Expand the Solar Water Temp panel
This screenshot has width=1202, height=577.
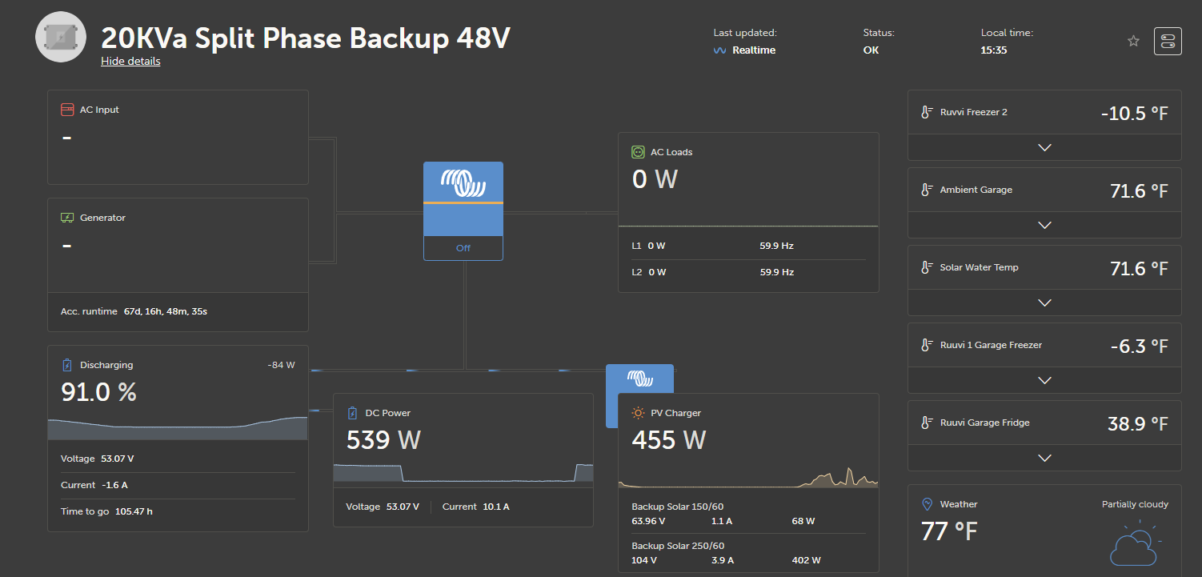click(x=1044, y=303)
